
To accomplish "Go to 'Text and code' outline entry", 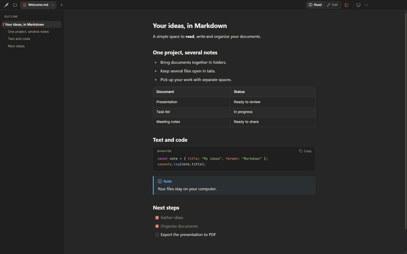I will [19, 39].
